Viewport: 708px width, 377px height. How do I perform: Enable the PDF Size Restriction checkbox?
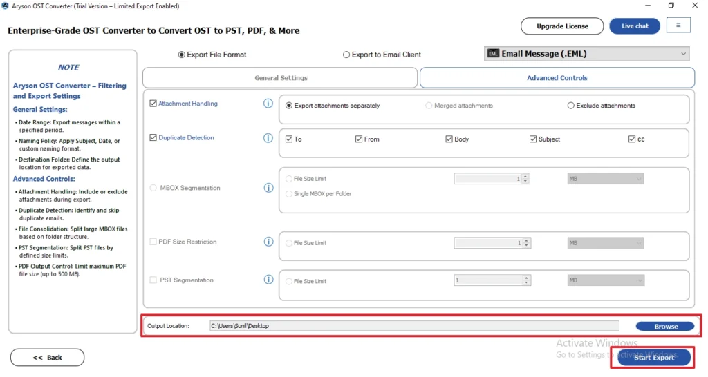(153, 242)
